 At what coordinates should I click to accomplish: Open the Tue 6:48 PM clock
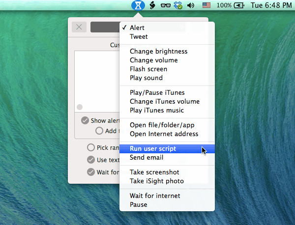(271, 5)
